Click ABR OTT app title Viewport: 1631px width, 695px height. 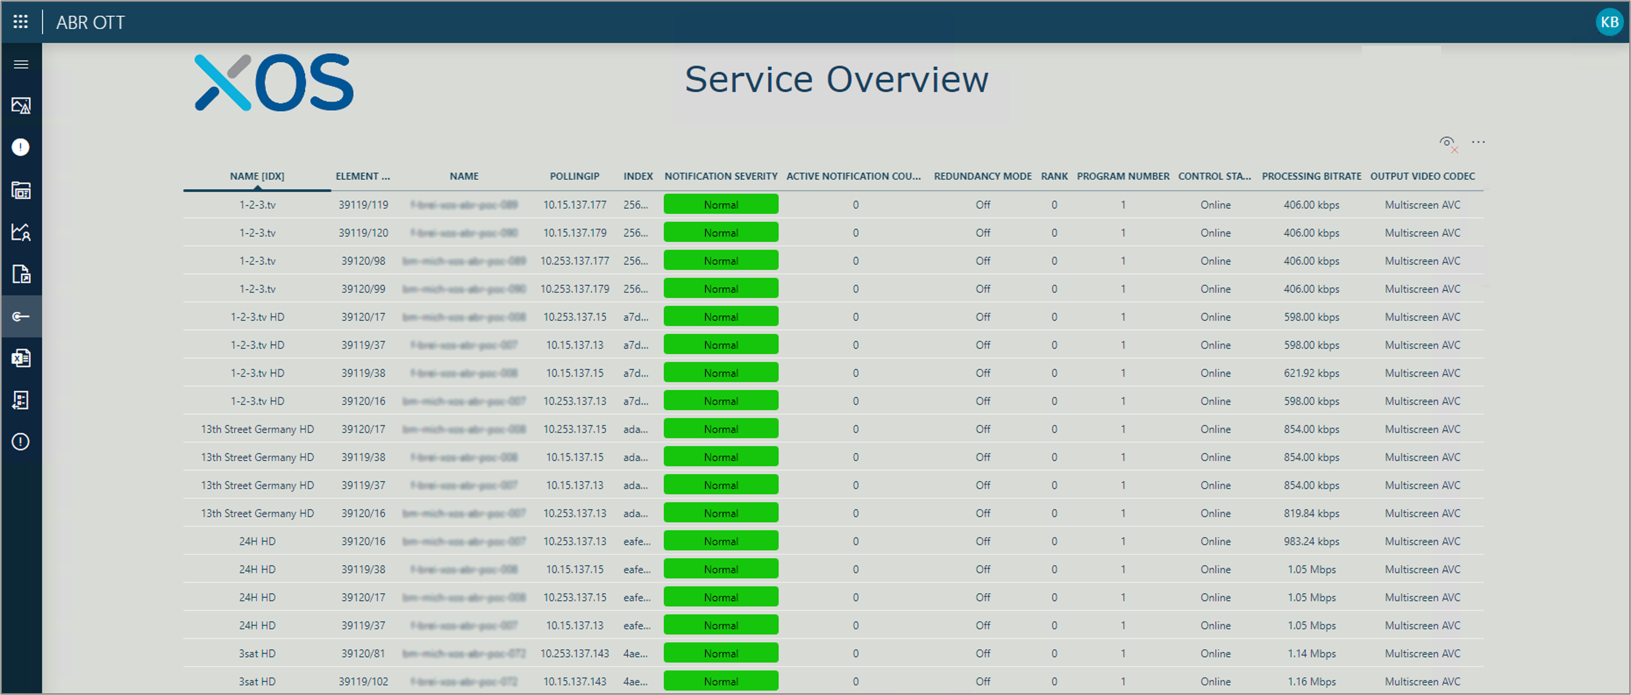pyautogui.click(x=91, y=22)
